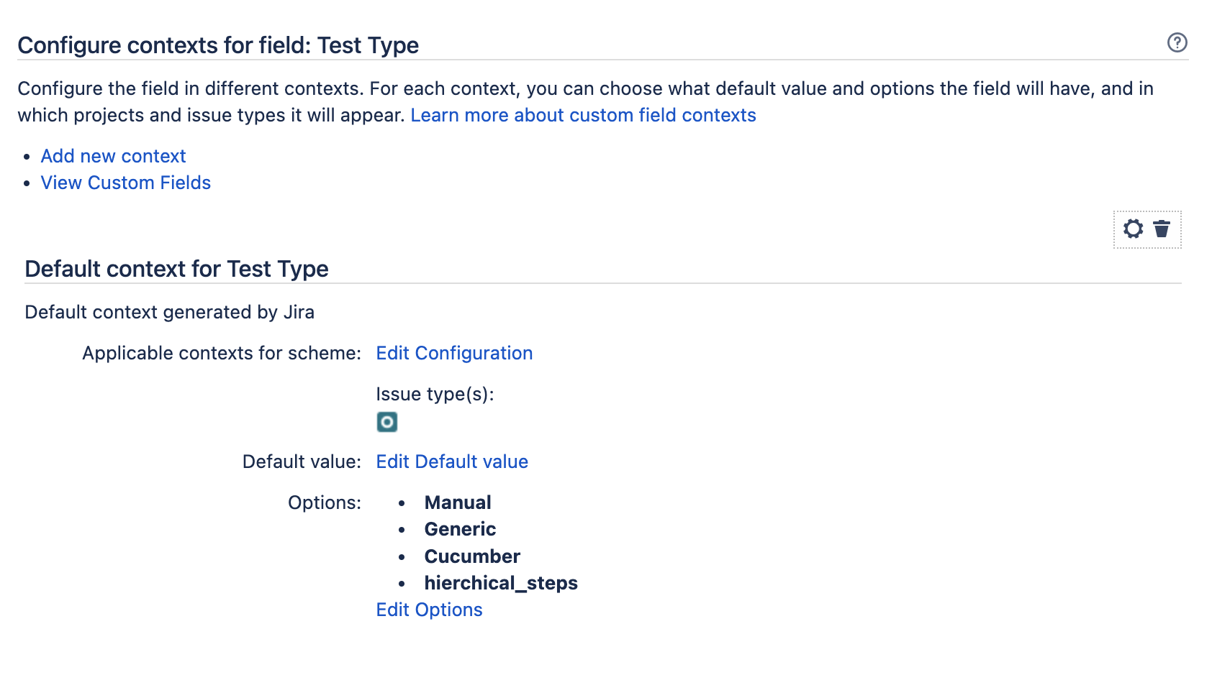Click Add new context link
1212x693 pixels.
pos(113,156)
